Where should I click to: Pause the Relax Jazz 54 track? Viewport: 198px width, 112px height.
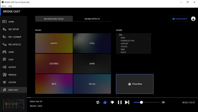(120, 102)
